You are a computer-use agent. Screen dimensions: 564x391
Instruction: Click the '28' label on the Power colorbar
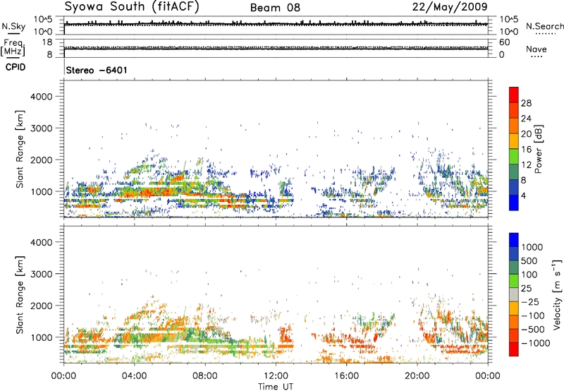[526, 103]
